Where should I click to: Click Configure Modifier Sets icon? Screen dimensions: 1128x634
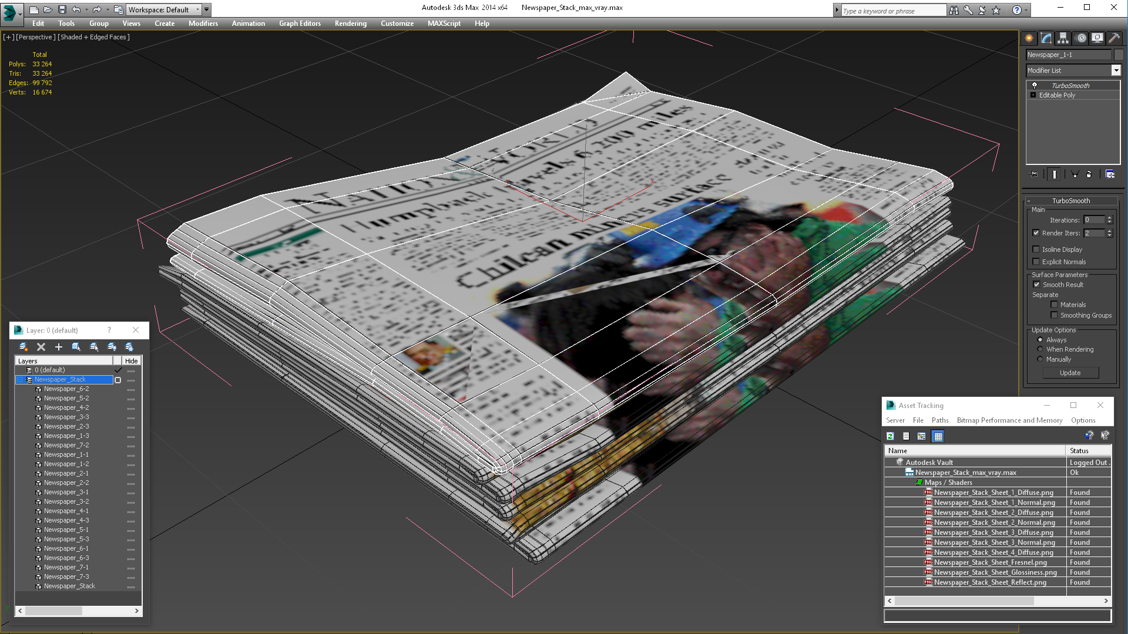coord(1110,174)
